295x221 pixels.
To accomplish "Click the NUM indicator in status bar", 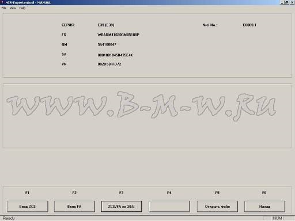I will click(x=277, y=218).
